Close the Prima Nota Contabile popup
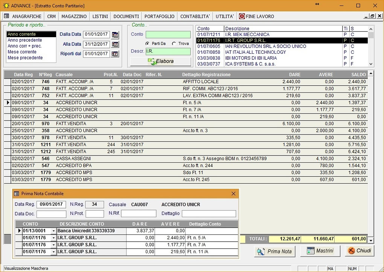This screenshot has height=272, width=384. tap(233, 193)
